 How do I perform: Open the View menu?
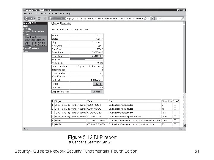click(37, 13)
